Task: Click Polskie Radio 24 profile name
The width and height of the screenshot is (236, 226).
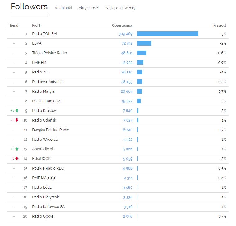Action: (46, 101)
